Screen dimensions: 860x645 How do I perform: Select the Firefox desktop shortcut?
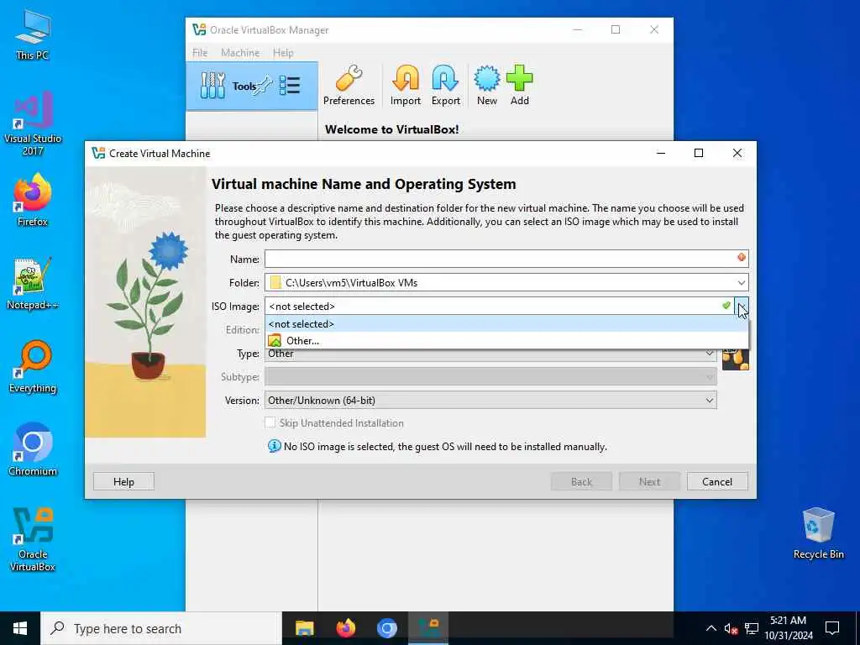33,200
